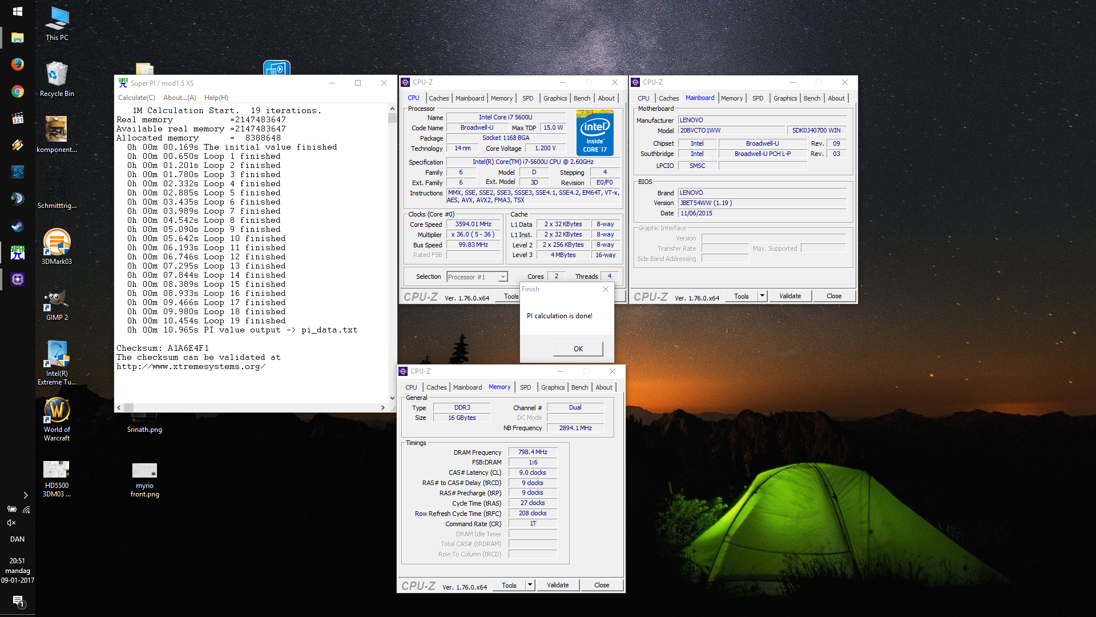Switch to Mainboard tab in CPU window
1096x617 pixels.
469,98
